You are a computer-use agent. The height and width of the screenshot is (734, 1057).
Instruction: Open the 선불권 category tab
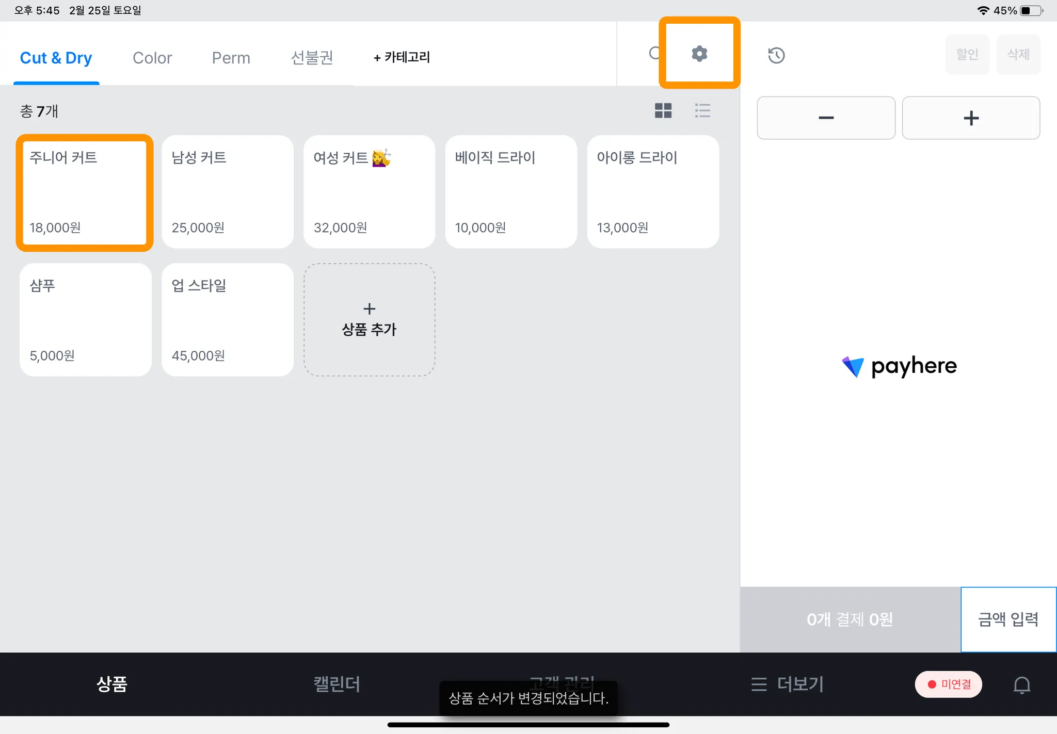pyautogui.click(x=312, y=58)
